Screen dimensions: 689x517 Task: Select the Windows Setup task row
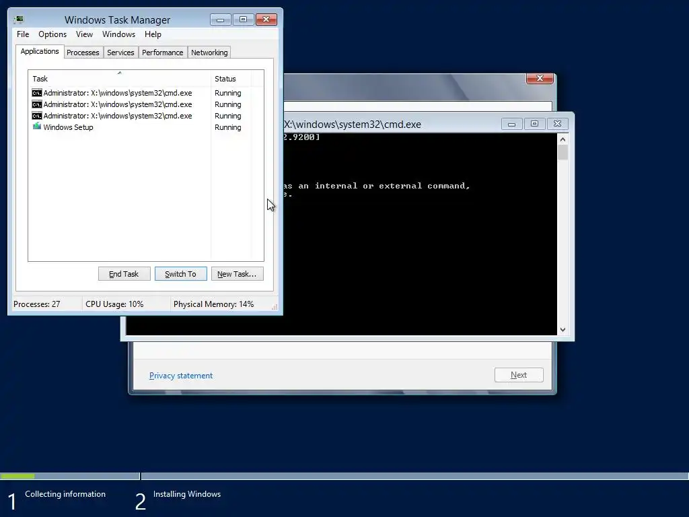click(x=145, y=127)
